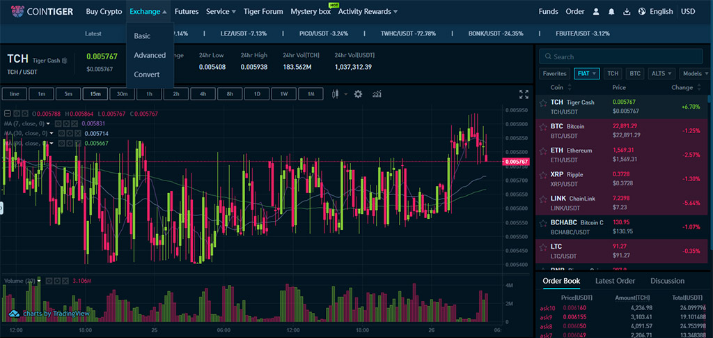Image resolution: width=713 pixels, height=338 pixels.
Task: Toggle favorite star for TCH Tiger Cash
Action: click(x=542, y=104)
